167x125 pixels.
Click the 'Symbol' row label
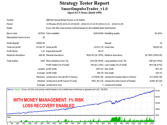[x=10, y=20]
